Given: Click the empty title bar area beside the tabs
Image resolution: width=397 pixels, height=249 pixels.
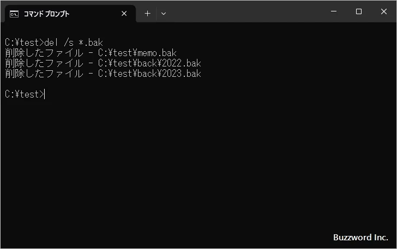Looking at the screenshot, I should click(x=245, y=11).
